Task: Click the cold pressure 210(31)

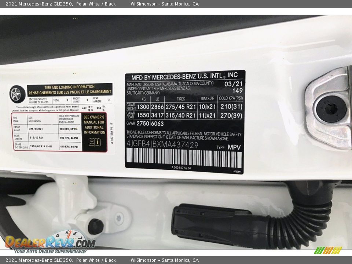Action: pos(231,107)
